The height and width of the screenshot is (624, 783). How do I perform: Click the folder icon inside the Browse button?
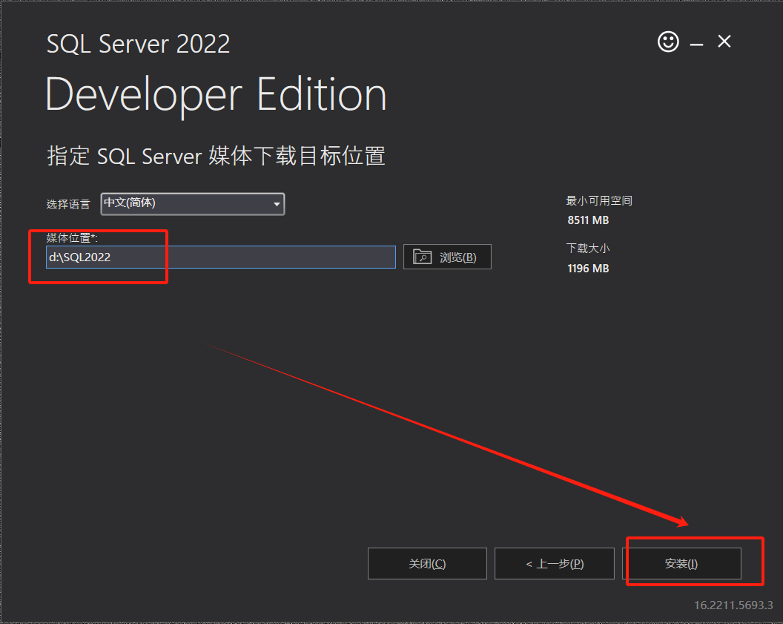(x=423, y=256)
